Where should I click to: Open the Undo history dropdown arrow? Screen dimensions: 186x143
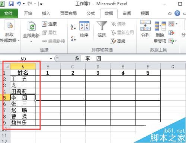coord(24,4)
